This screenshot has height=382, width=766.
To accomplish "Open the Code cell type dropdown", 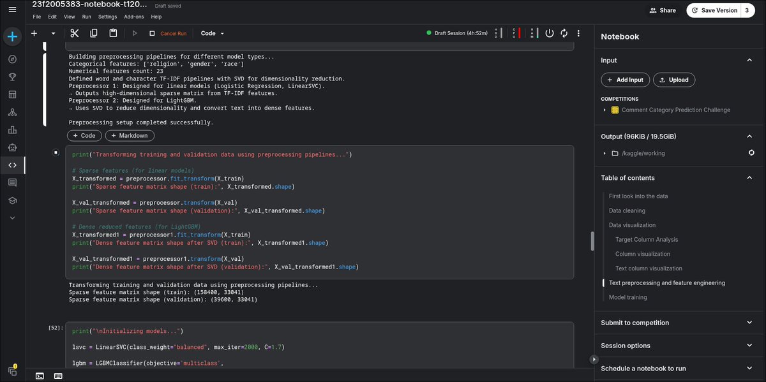I will pyautogui.click(x=213, y=33).
